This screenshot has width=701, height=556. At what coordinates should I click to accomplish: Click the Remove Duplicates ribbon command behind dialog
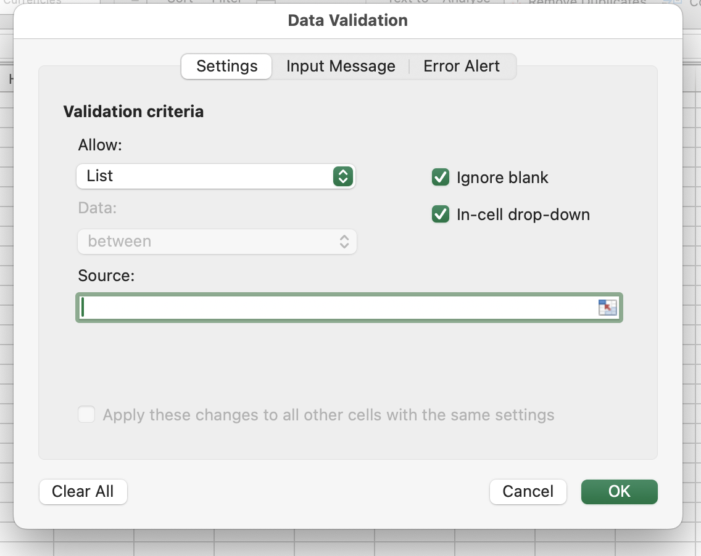click(x=586, y=2)
